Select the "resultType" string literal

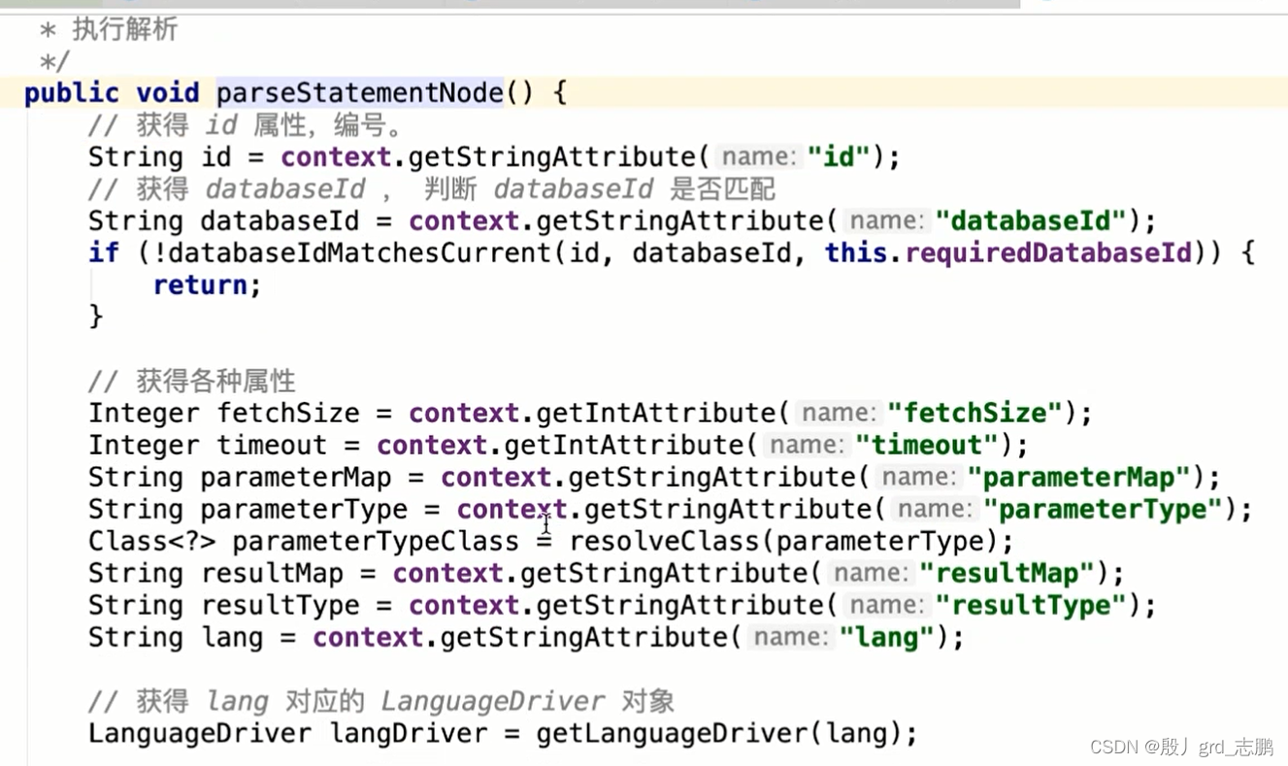pos(1030,605)
